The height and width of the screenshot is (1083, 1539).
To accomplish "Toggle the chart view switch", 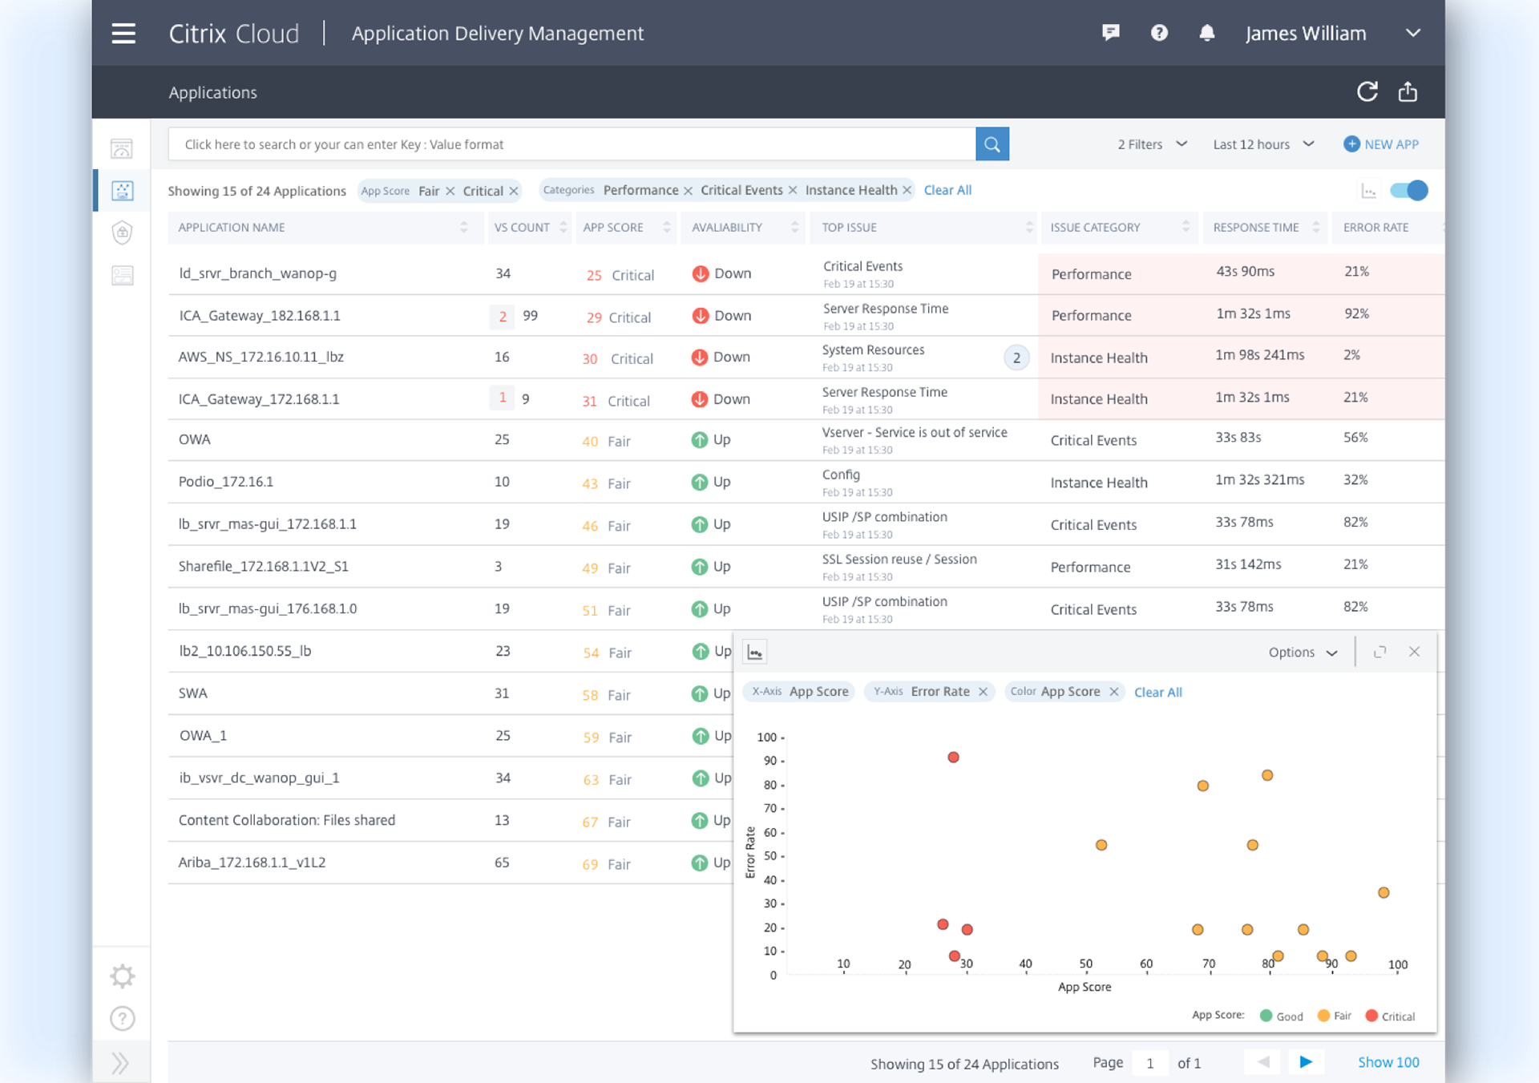I will point(1408,191).
